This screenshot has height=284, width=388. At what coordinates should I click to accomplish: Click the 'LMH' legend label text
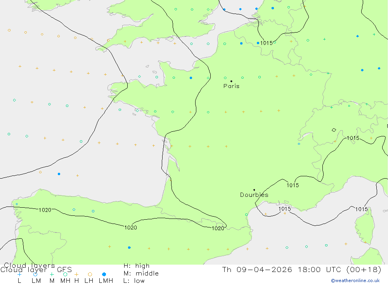[x=106, y=281]
